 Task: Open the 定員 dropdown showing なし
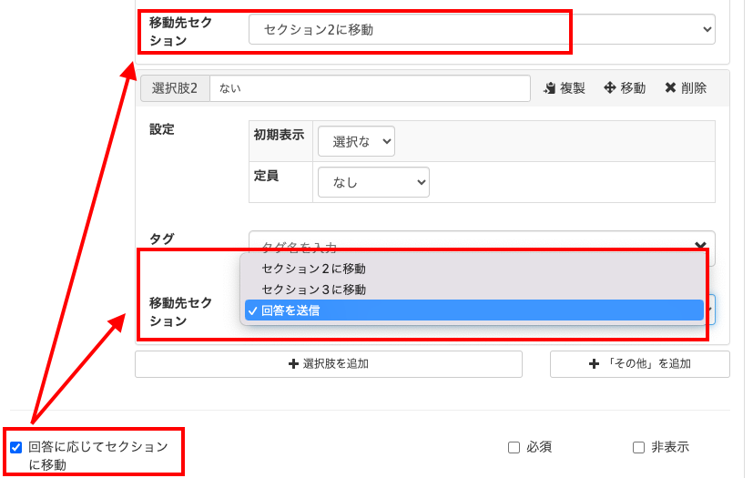pos(373,182)
